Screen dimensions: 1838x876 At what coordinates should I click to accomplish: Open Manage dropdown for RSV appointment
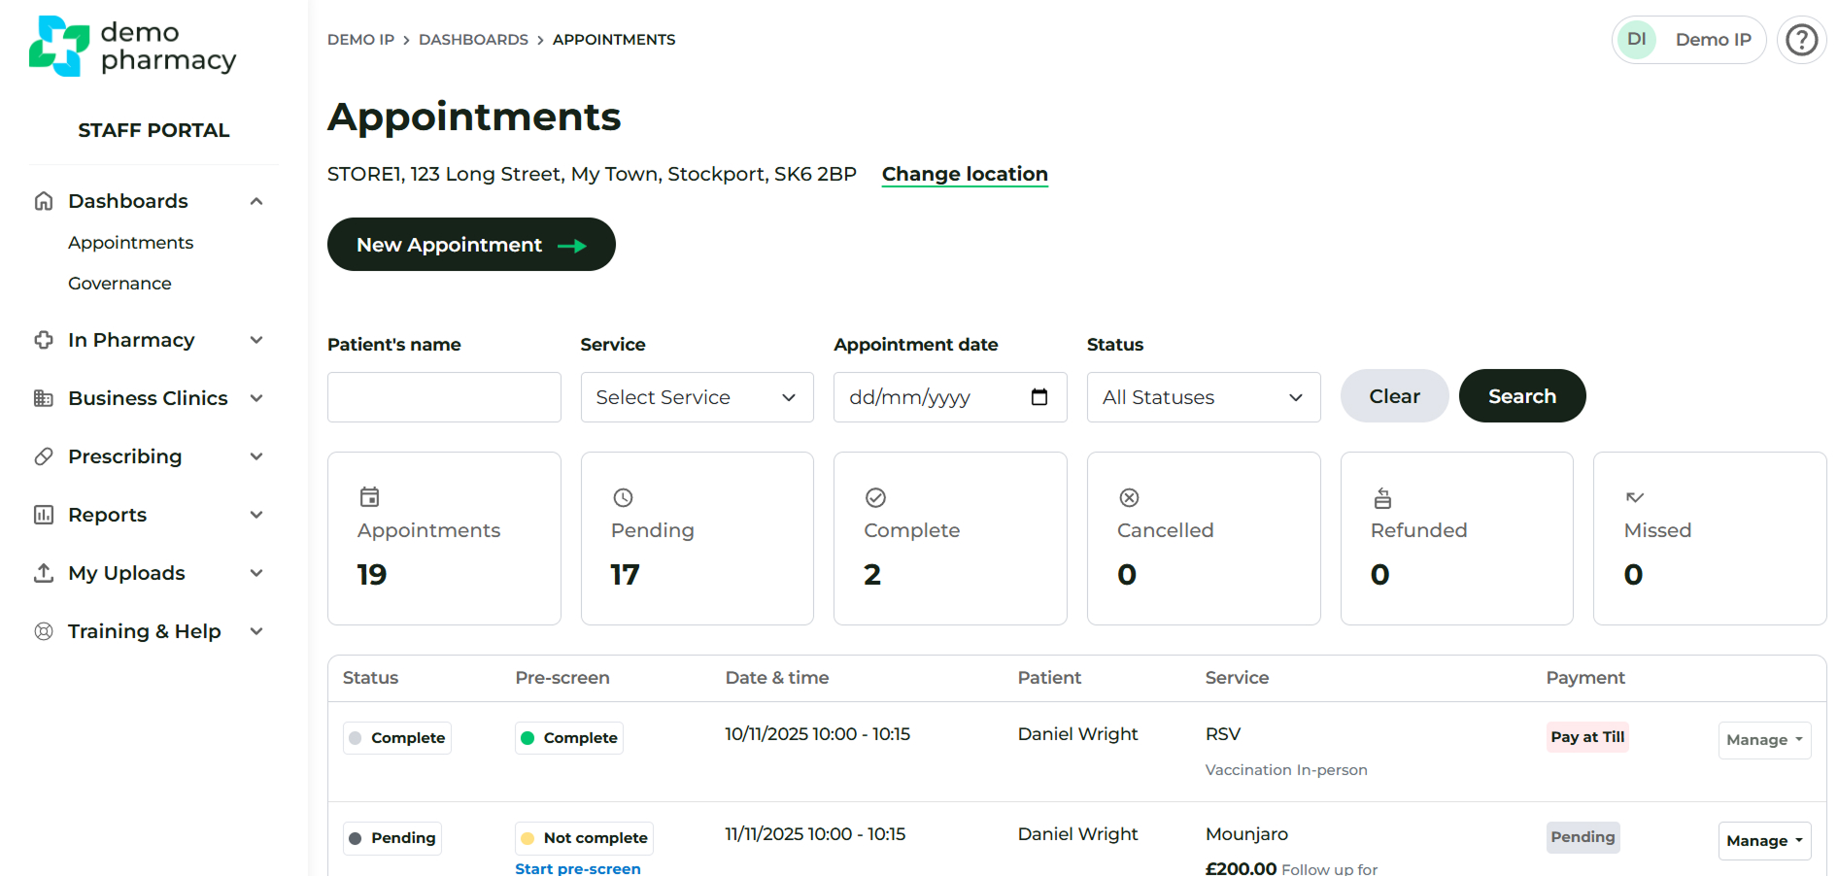1763,740
